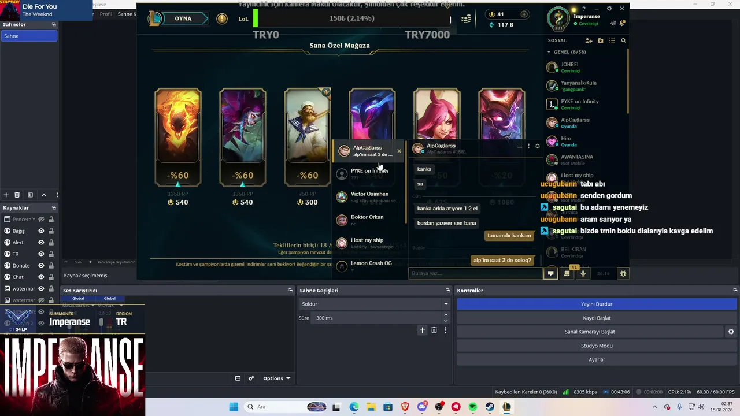
Task: Click the add friend icon in Sosyal
Action: (x=589, y=40)
